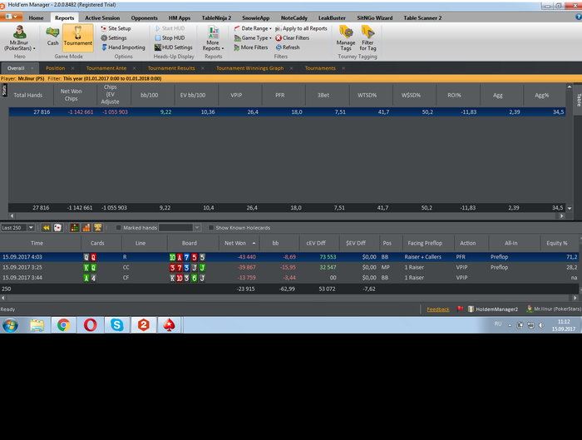Switch game mode to Cash
Screen dimensions: 582x440
tap(52, 37)
